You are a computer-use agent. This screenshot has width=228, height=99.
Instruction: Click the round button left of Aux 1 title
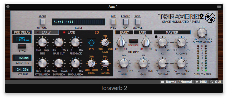pos(8,7)
